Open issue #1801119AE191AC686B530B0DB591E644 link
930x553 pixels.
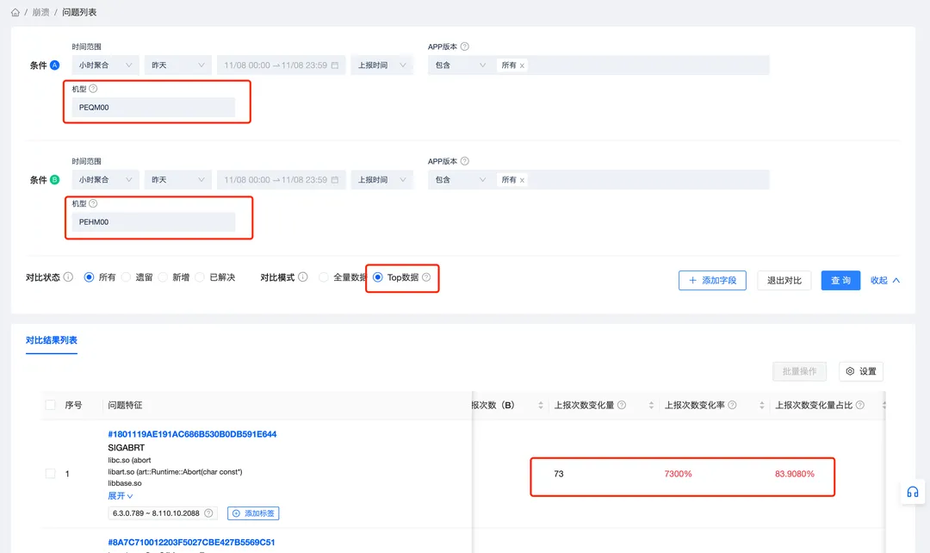point(192,434)
